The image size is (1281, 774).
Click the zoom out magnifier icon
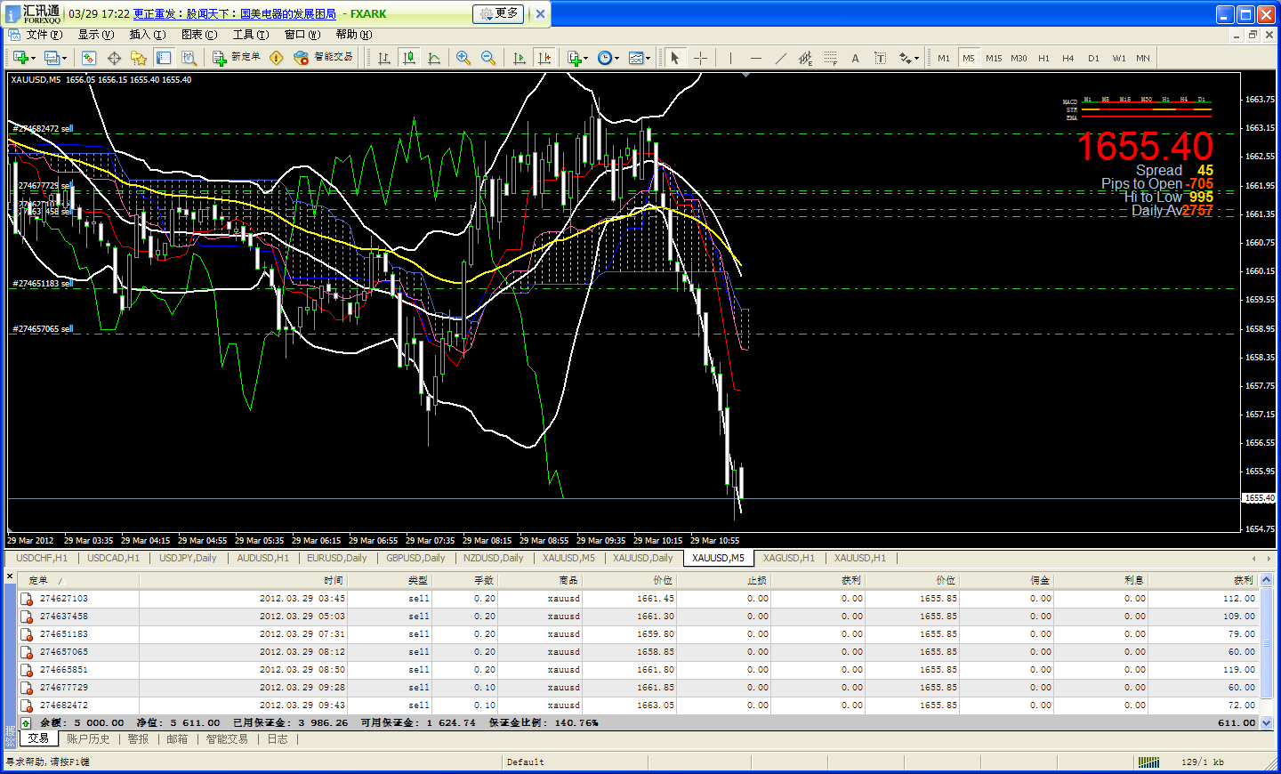[x=488, y=58]
